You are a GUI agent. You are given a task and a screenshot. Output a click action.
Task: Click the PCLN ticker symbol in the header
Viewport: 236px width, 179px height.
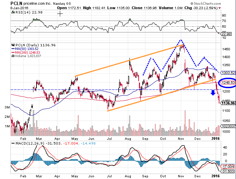(17, 3)
